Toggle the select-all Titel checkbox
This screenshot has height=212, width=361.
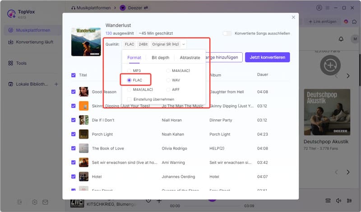[x=74, y=75]
